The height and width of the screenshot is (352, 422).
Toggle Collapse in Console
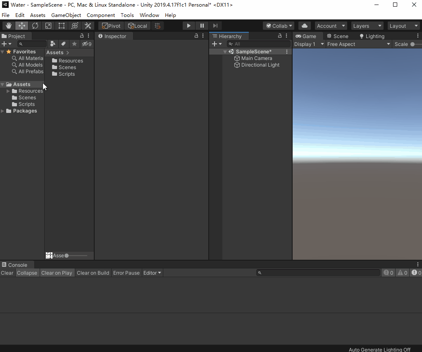click(27, 273)
